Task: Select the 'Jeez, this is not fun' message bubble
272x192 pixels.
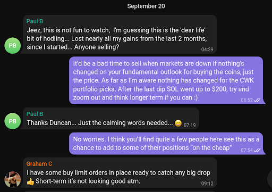Action: coord(120,35)
